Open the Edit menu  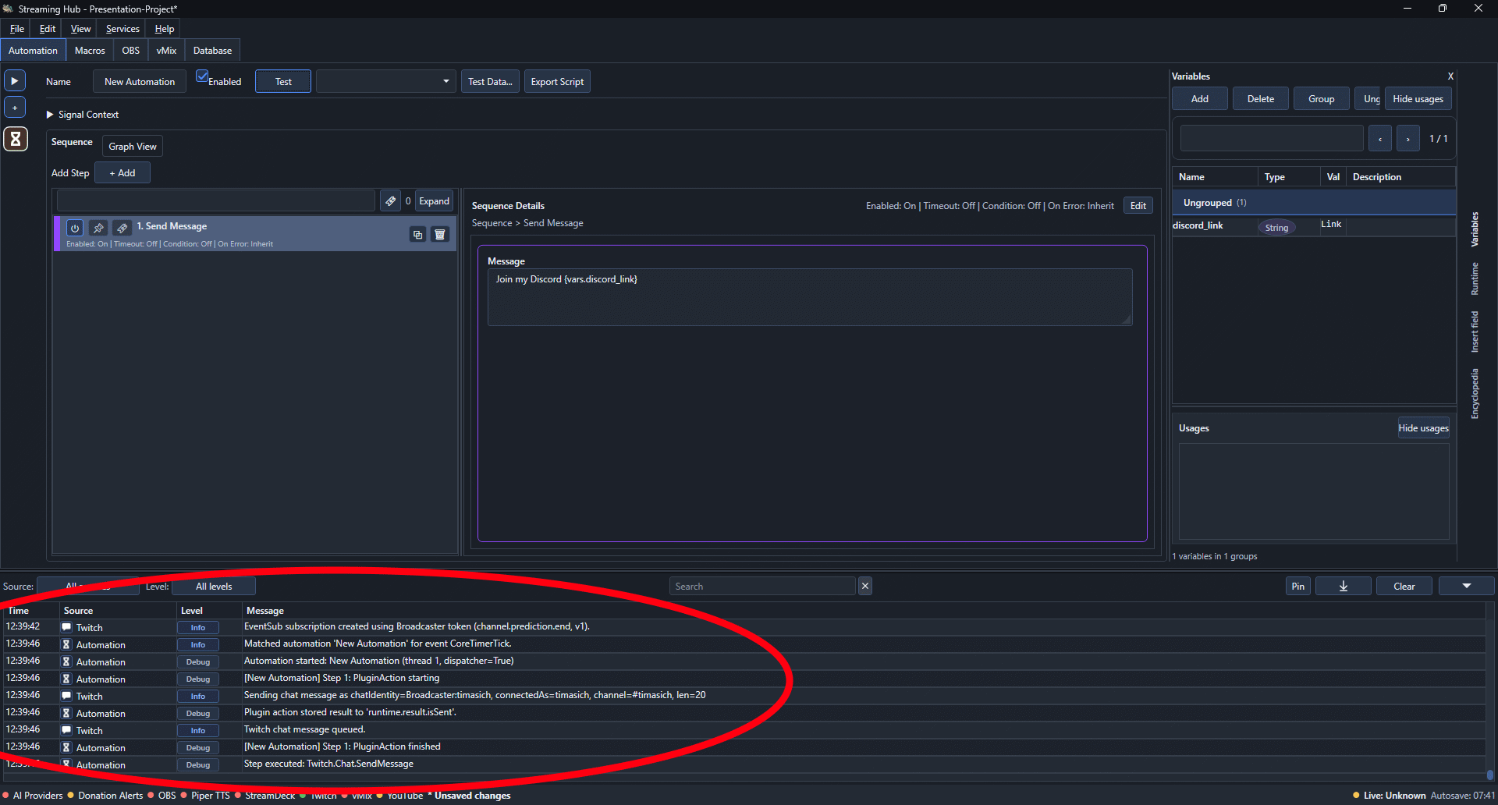(x=48, y=29)
